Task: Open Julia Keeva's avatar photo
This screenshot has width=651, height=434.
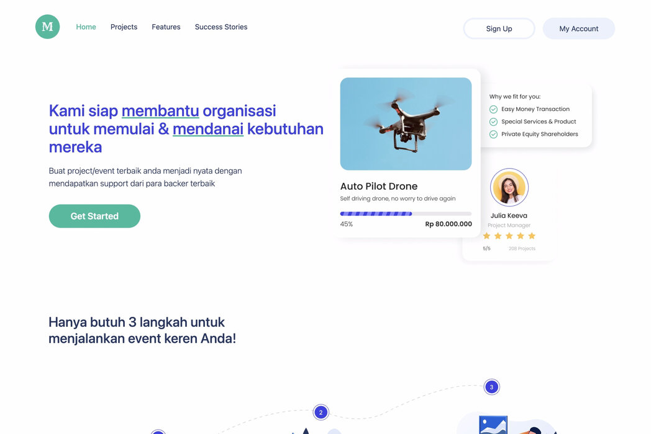Action: [509, 187]
